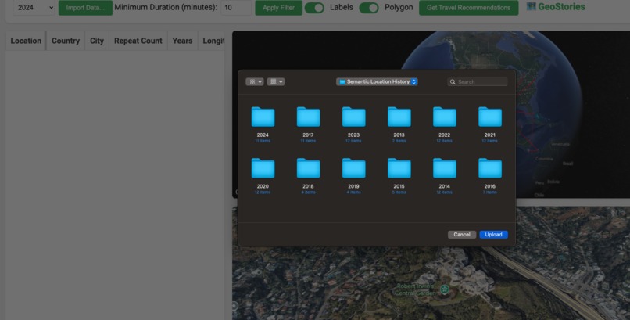The height and width of the screenshot is (320, 630).
Task: Open the 2015 folder
Action: point(399,168)
